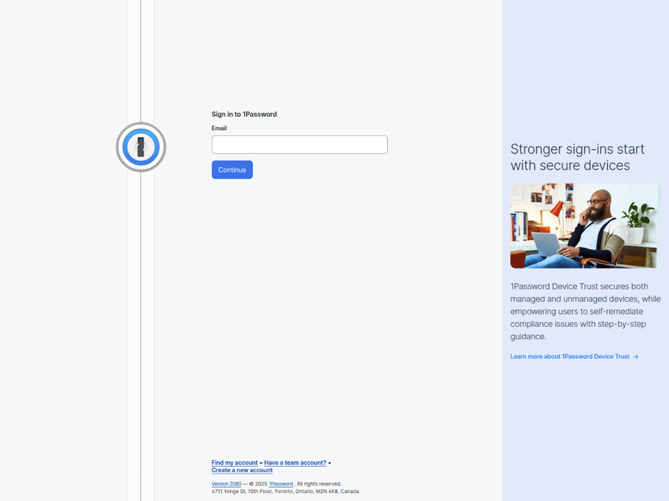Open the Find my account link

234,462
